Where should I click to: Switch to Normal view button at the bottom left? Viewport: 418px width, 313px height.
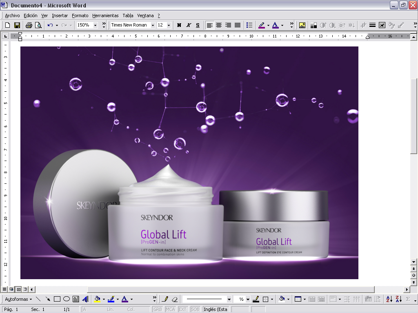[4, 289]
